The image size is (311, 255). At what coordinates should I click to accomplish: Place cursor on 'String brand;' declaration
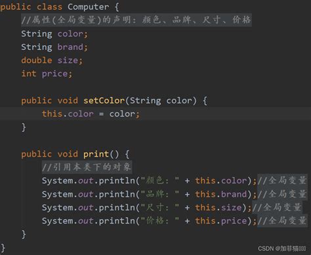click(54, 47)
